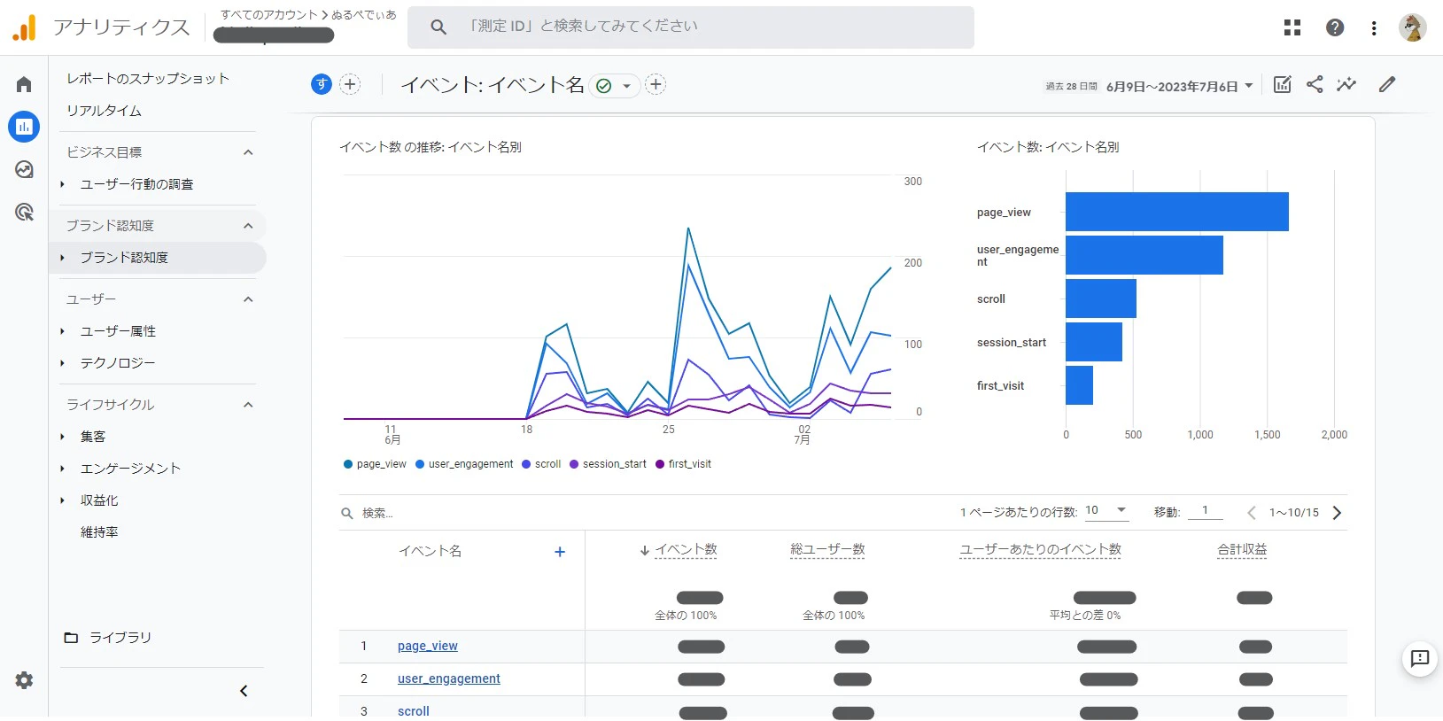Click the 移動 page number field
1443x721 pixels.
1205,511
